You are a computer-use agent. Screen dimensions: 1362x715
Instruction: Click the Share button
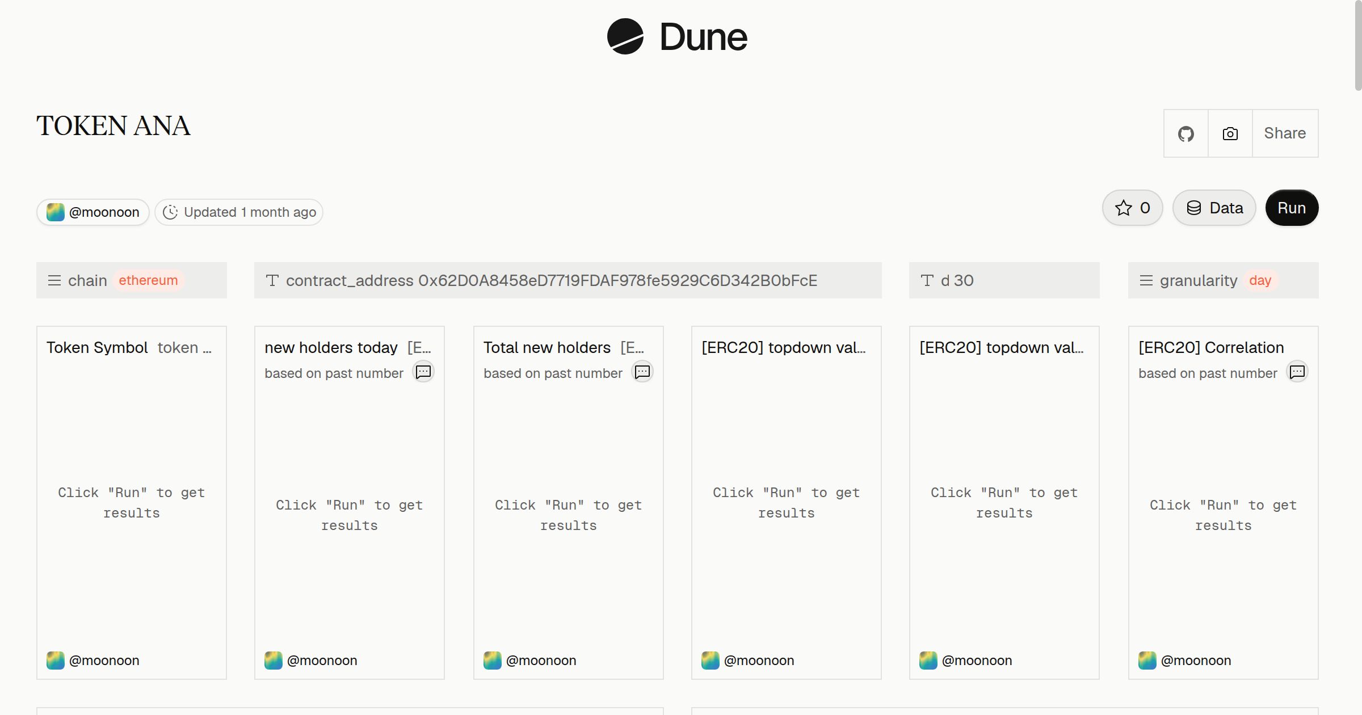(1285, 134)
